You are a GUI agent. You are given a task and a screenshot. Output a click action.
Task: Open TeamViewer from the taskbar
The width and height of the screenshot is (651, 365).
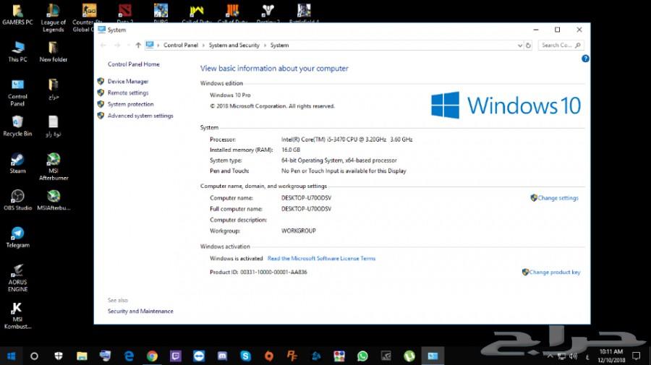point(199,356)
